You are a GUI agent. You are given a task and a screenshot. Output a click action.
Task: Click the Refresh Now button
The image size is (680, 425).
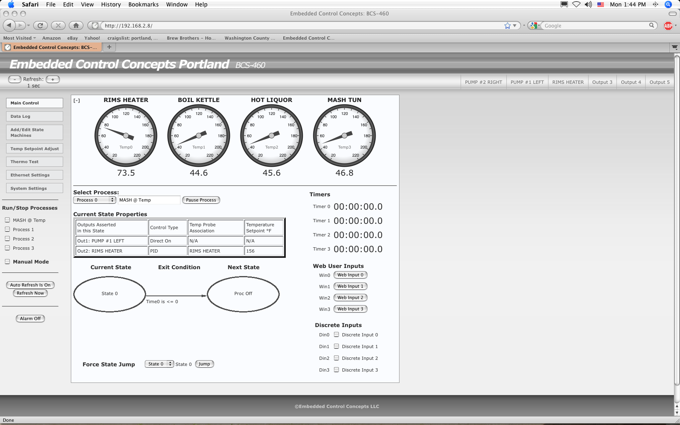click(x=30, y=293)
